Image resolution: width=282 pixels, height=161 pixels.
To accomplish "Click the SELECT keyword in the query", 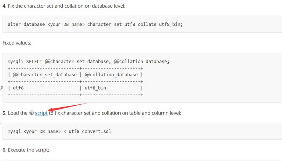I will [x=34, y=61].
